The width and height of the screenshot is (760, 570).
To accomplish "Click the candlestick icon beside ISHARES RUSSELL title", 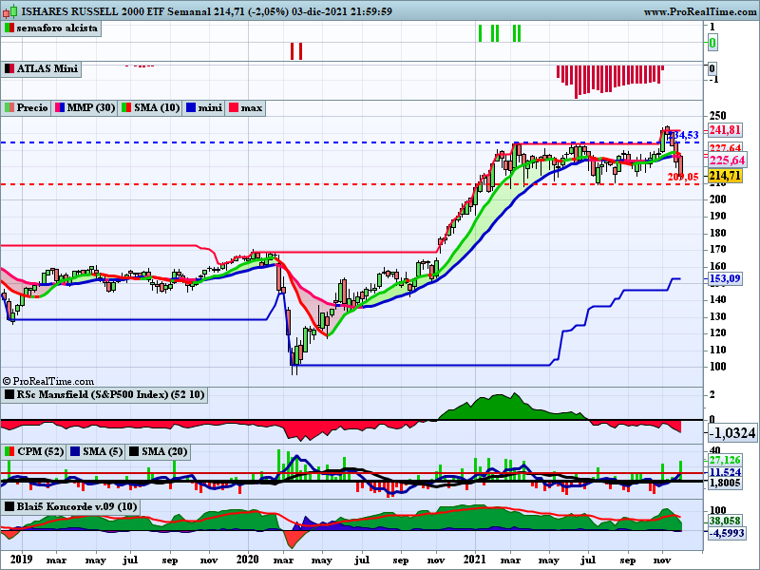I will click(9, 10).
